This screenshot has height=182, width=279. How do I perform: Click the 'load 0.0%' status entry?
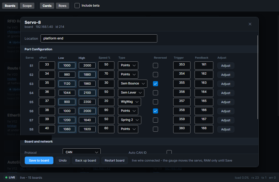242,178
